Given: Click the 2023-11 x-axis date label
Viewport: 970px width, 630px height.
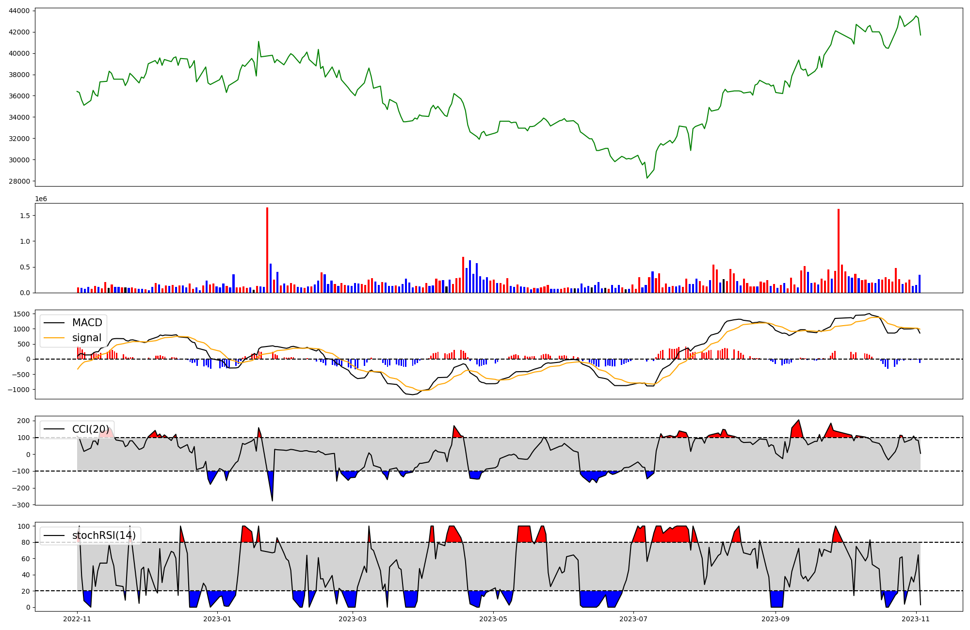Looking at the screenshot, I should [x=916, y=619].
